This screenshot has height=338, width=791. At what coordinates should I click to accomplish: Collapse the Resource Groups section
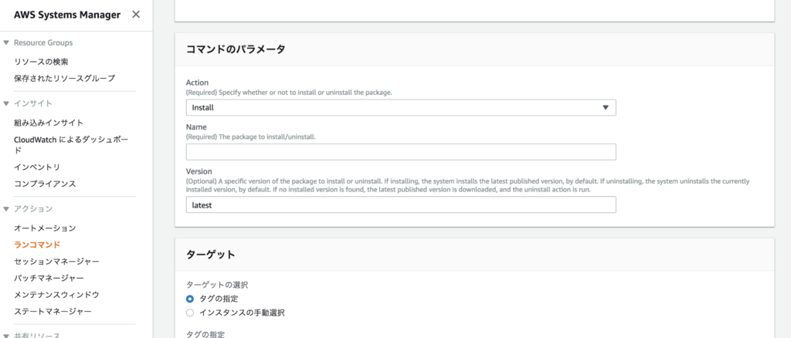point(6,42)
